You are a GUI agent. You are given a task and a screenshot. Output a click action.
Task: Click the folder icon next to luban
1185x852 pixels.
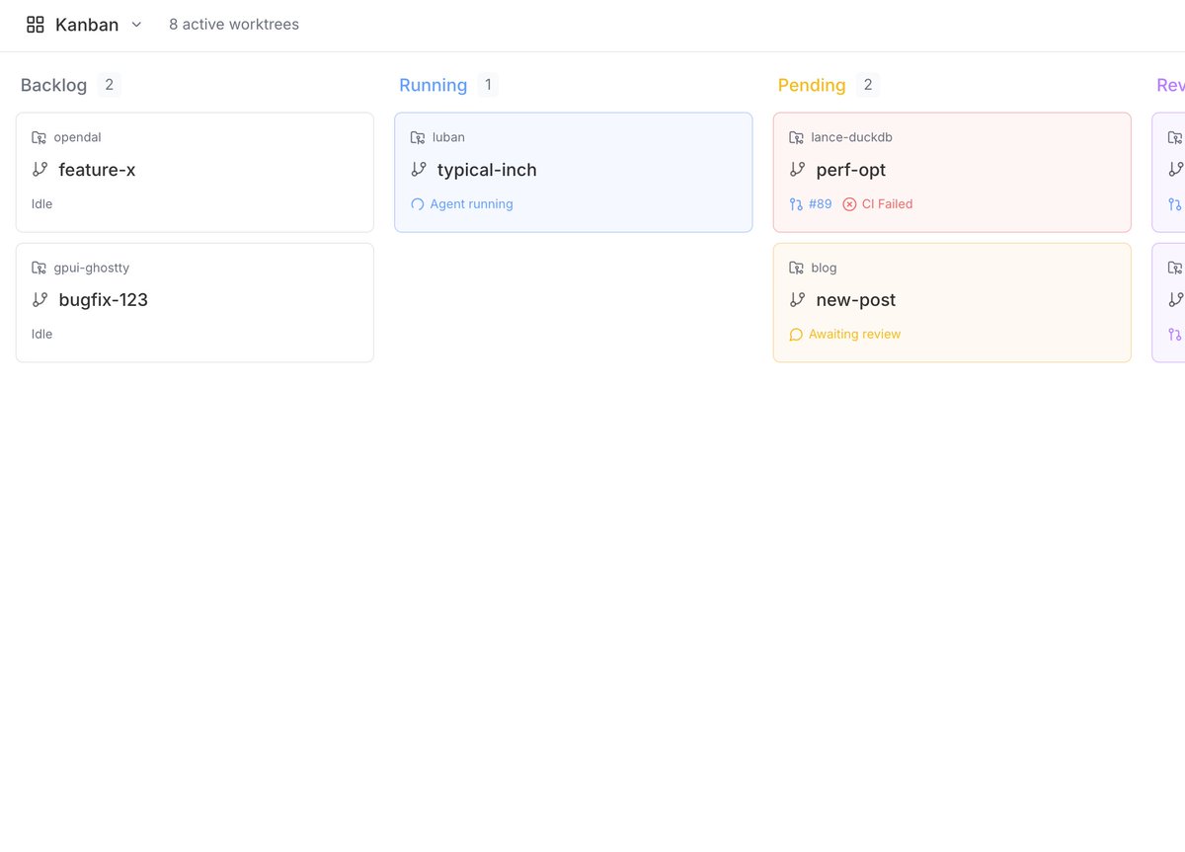pyautogui.click(x=418, y=137)
